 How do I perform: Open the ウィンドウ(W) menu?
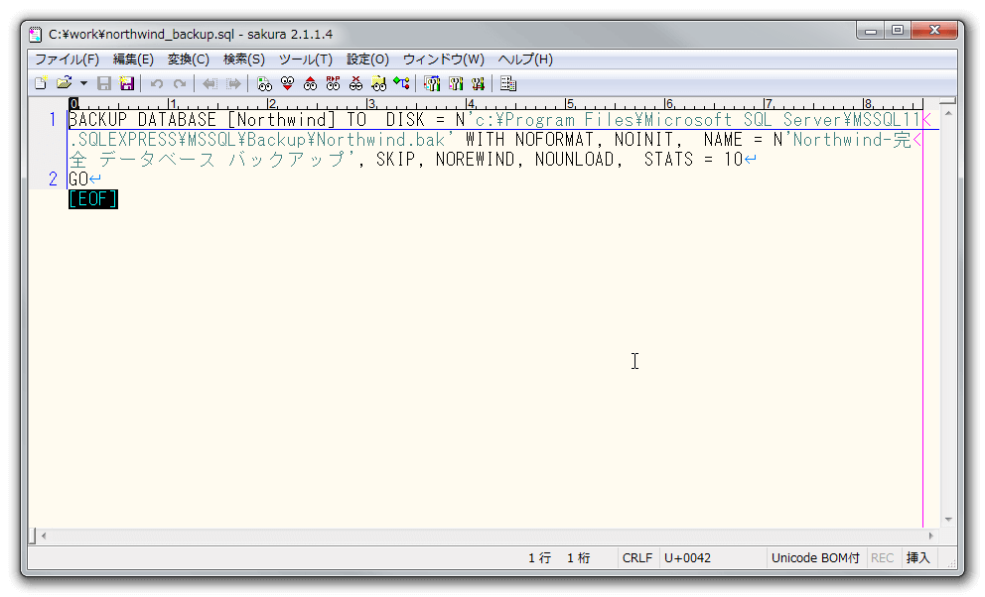coord(443,60)
